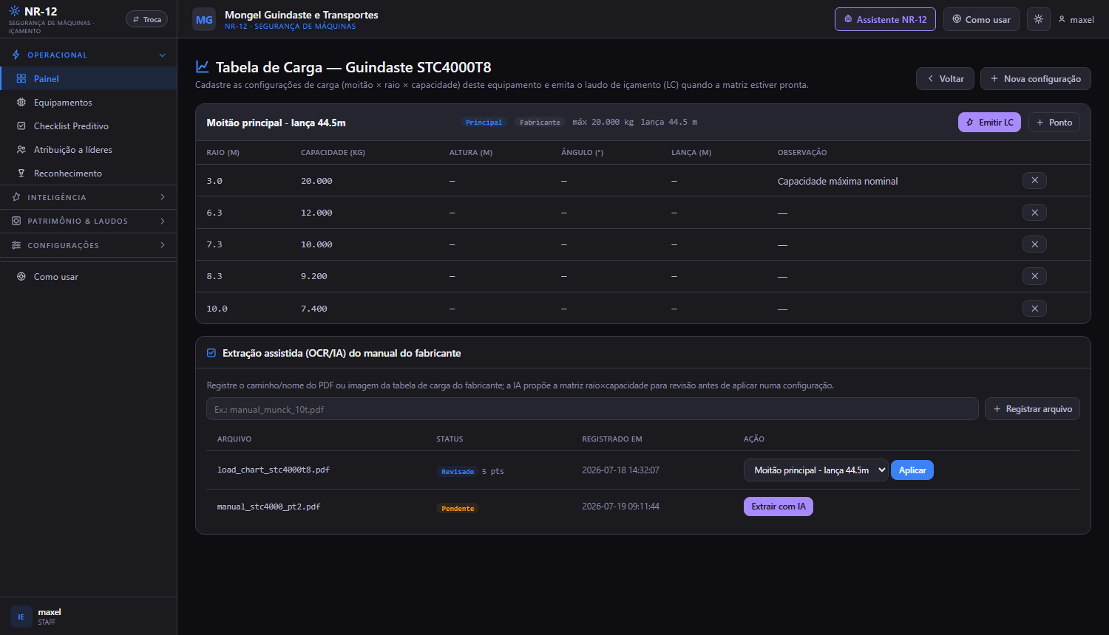Expand the Configurações section

89,245
